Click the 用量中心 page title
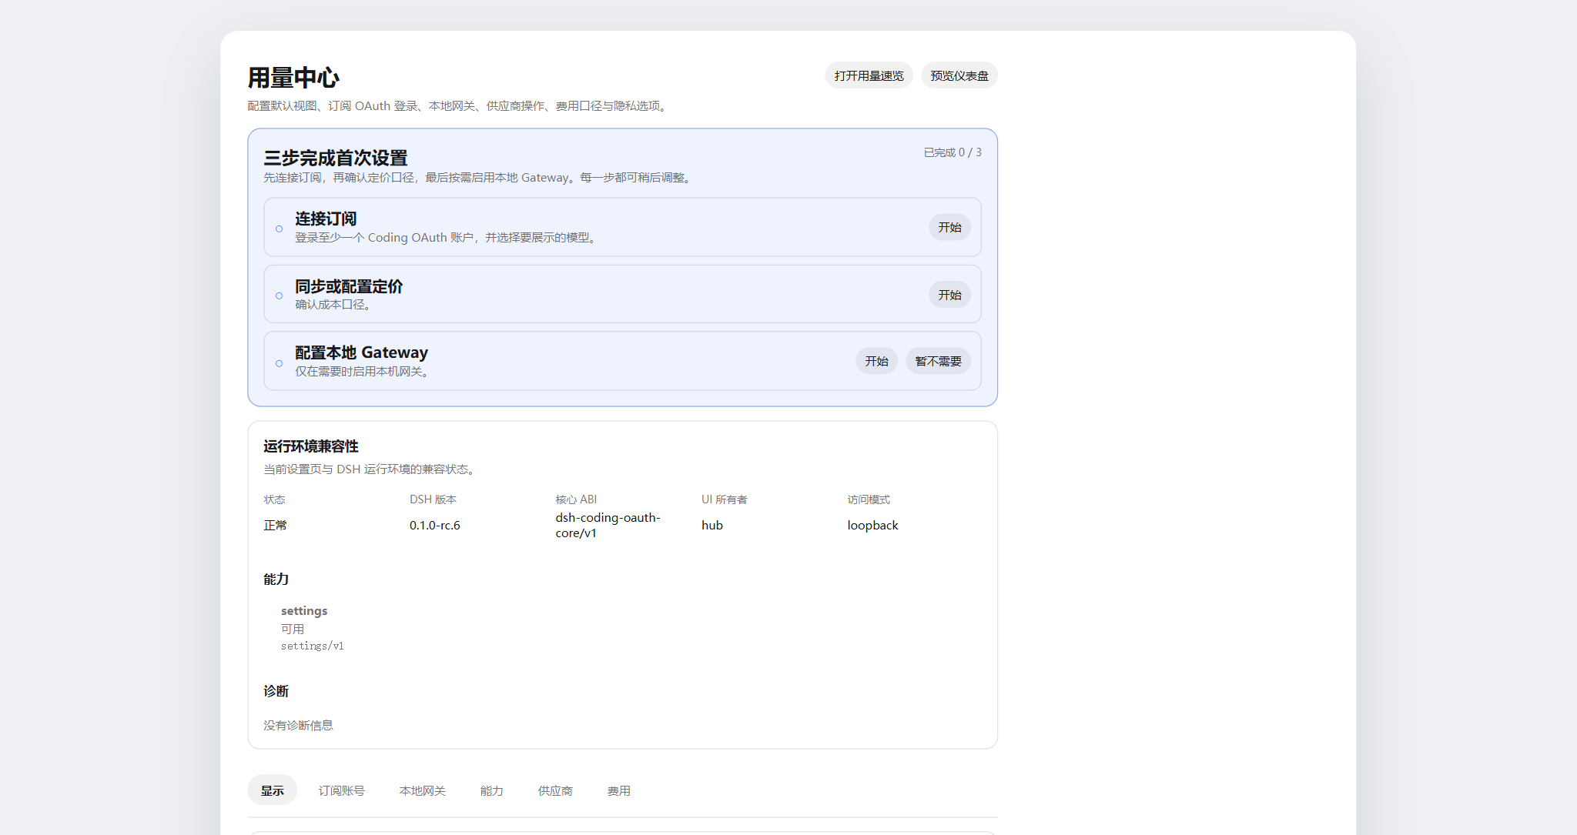The image size is (1577, 835). pos(293,78)
